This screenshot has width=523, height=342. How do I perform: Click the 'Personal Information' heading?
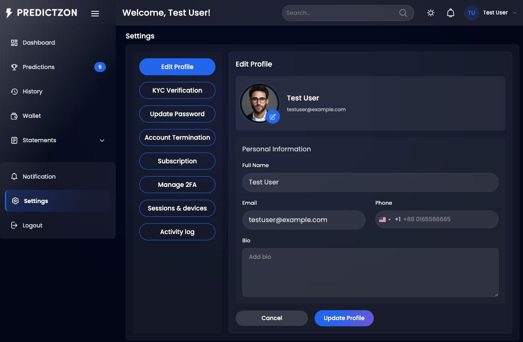(277, 149)
